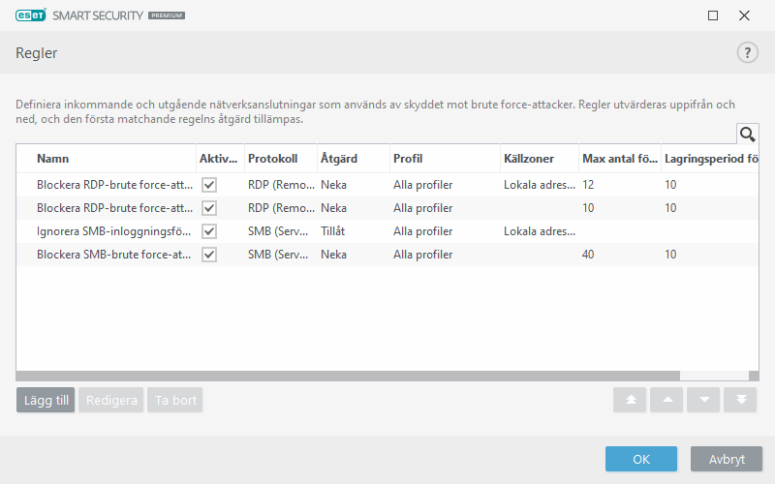Move rule to top arrow button
The image size is (775, 484).
[630, 401]
